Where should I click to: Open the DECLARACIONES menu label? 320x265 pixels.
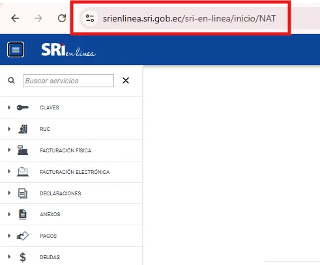pos(61,193)
